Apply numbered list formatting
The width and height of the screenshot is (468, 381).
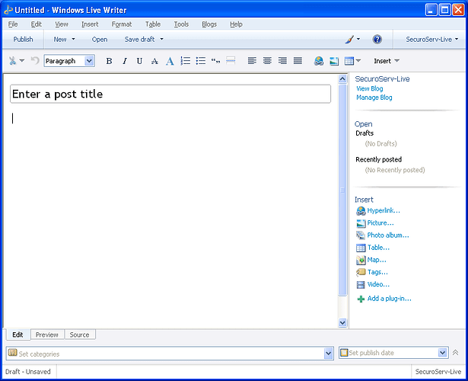(x=186, y=61)
